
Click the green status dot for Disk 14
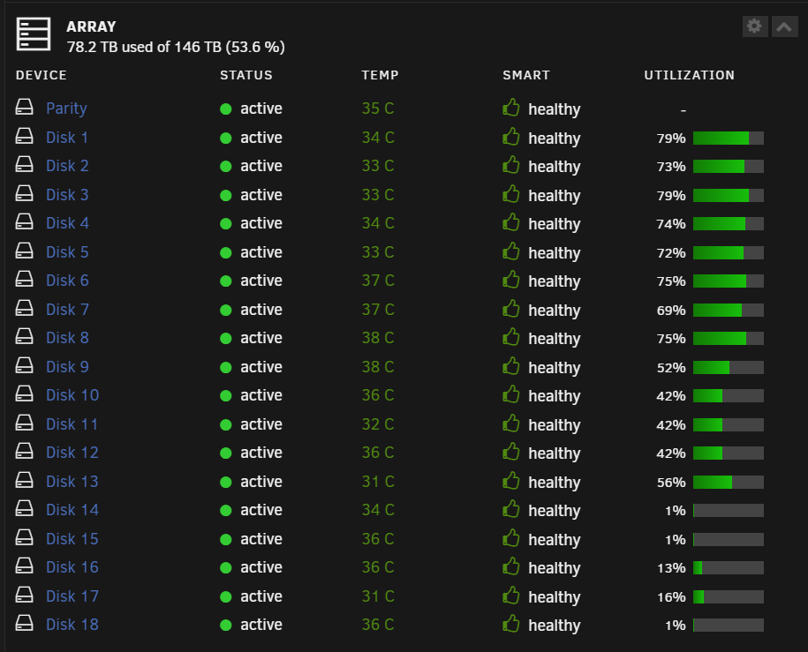[x=226, y=510]
